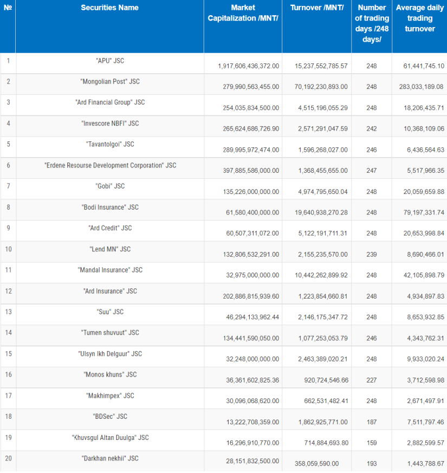Click BDSec trading days value 187
The width and height of the screenshot is (447, 473).
coord(372,422)
